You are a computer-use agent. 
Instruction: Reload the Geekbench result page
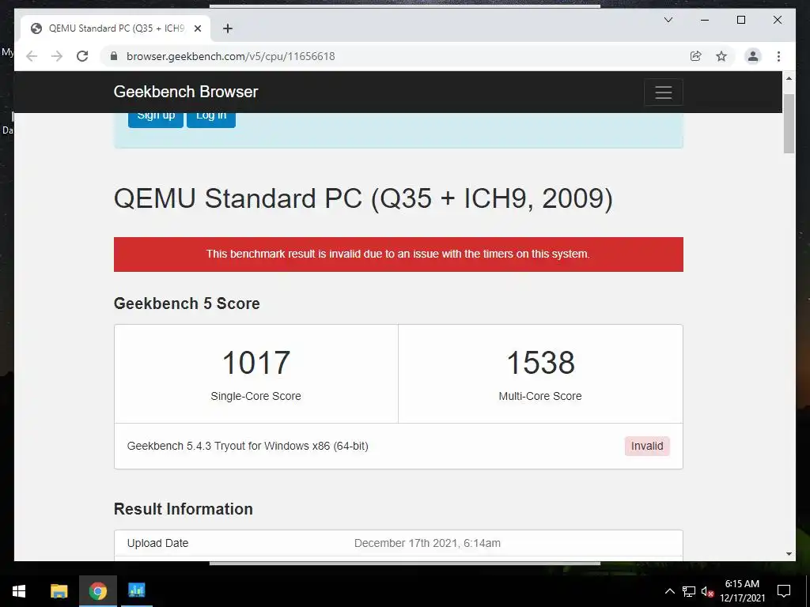click(x=82, y=56)
